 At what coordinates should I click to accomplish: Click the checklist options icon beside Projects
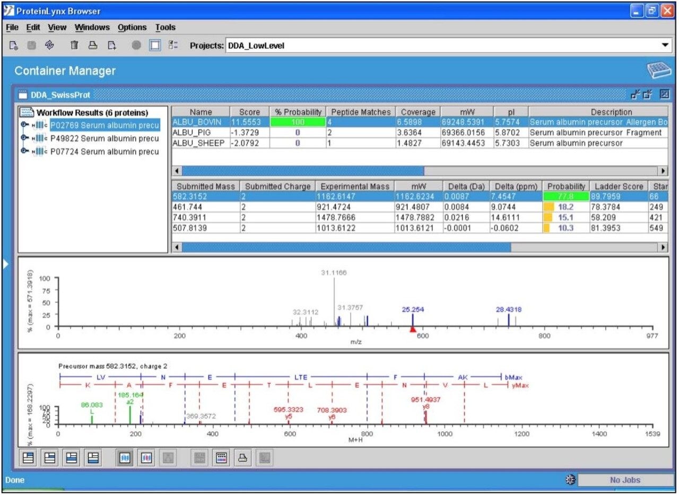tap(173, 46)
